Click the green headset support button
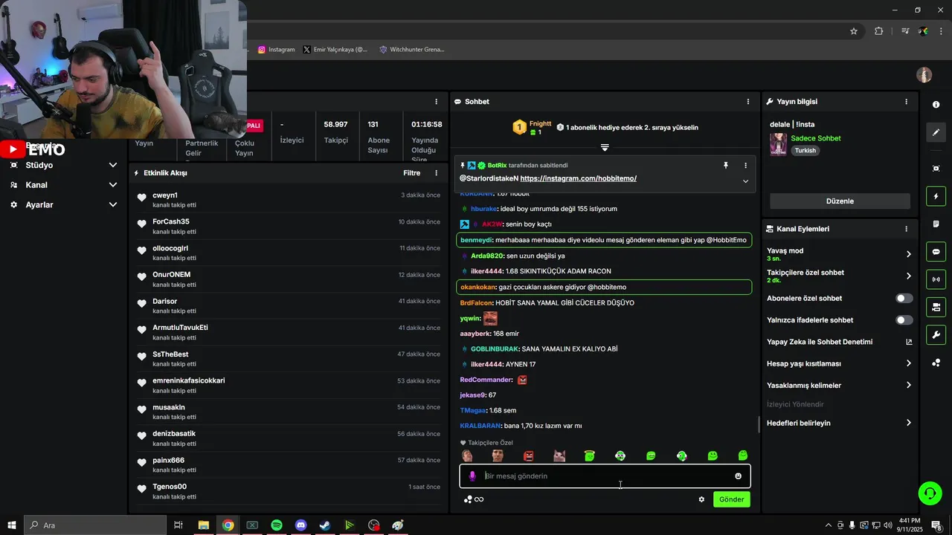 click(x=929, y=493)
